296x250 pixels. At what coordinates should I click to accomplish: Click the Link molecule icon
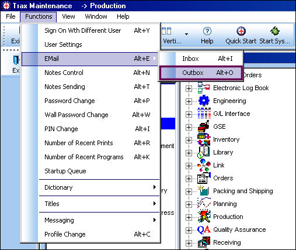(x=204, y=165)
